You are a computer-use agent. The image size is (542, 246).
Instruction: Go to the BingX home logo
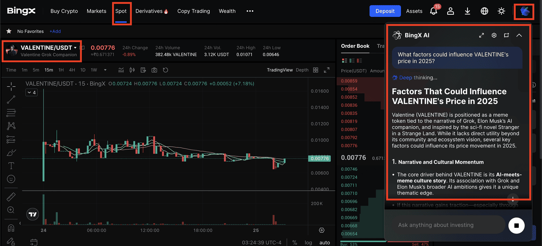(21, 11)
